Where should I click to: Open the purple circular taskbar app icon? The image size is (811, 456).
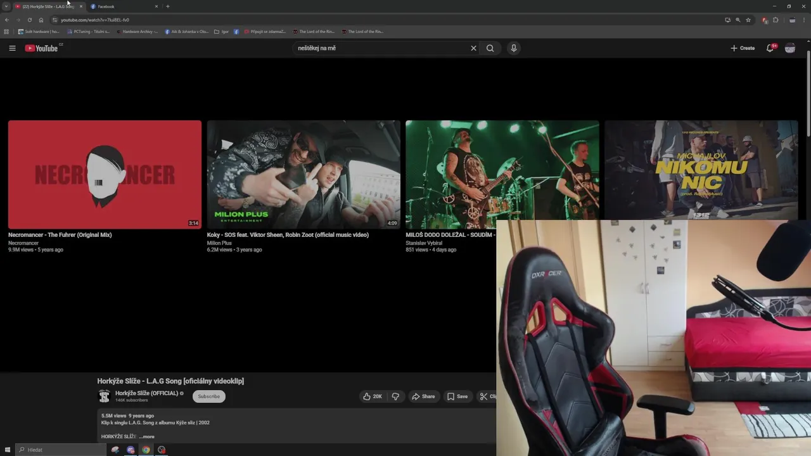pos(131,450)
